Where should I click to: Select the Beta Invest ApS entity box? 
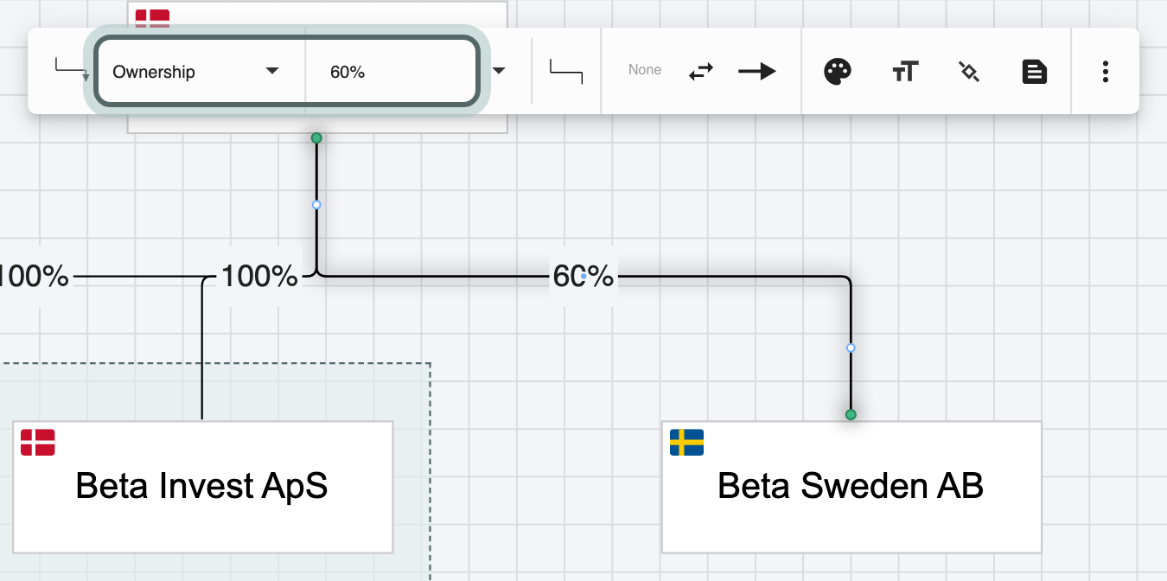[203, 487]
